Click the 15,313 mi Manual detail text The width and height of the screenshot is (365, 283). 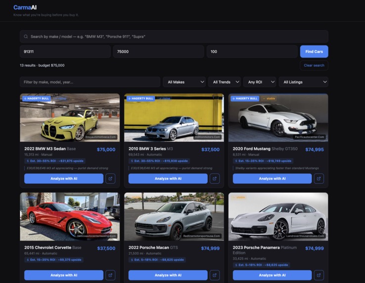38,155
